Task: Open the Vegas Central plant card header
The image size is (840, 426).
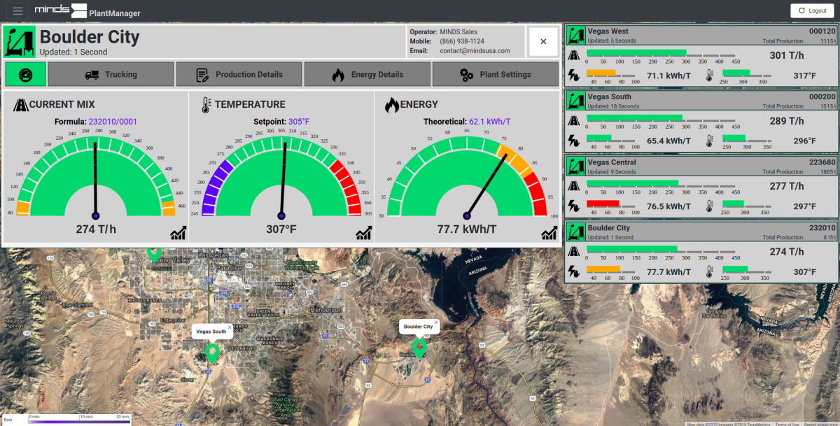Action: pyautogui.click(x=701, y=166)
